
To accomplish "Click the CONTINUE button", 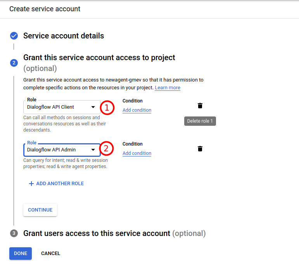I will (x=40, y=210).
